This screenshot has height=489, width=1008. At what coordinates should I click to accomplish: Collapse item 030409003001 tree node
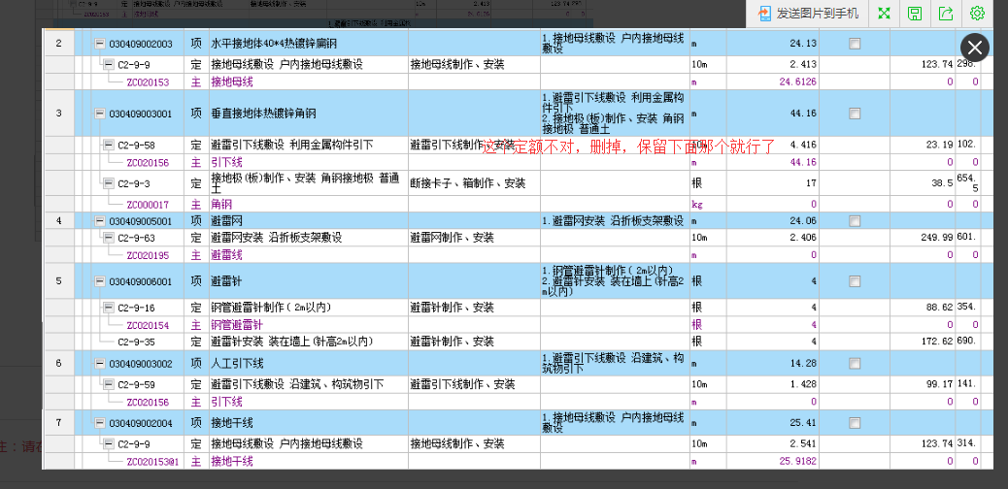pos(100,114)
